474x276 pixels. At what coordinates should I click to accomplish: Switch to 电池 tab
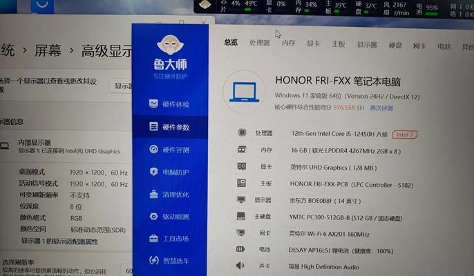[444, 46]
